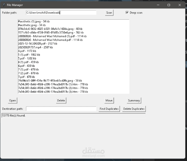Select 'Mohamed Wael Mohamed (1).pdf' row
The width and height of the screenshot is (187, 161).
[74, 36]
